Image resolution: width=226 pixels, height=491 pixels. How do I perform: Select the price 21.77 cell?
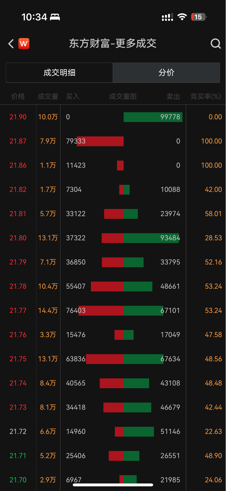coord(18,311)
